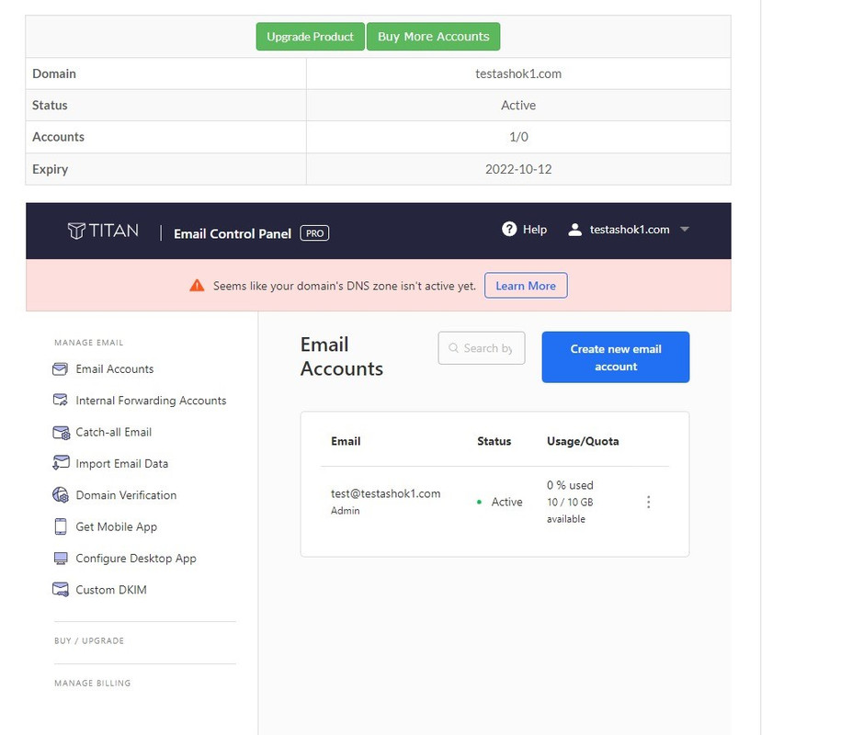Focus the Search by input field
852x735 pixels.
point(482,348)
